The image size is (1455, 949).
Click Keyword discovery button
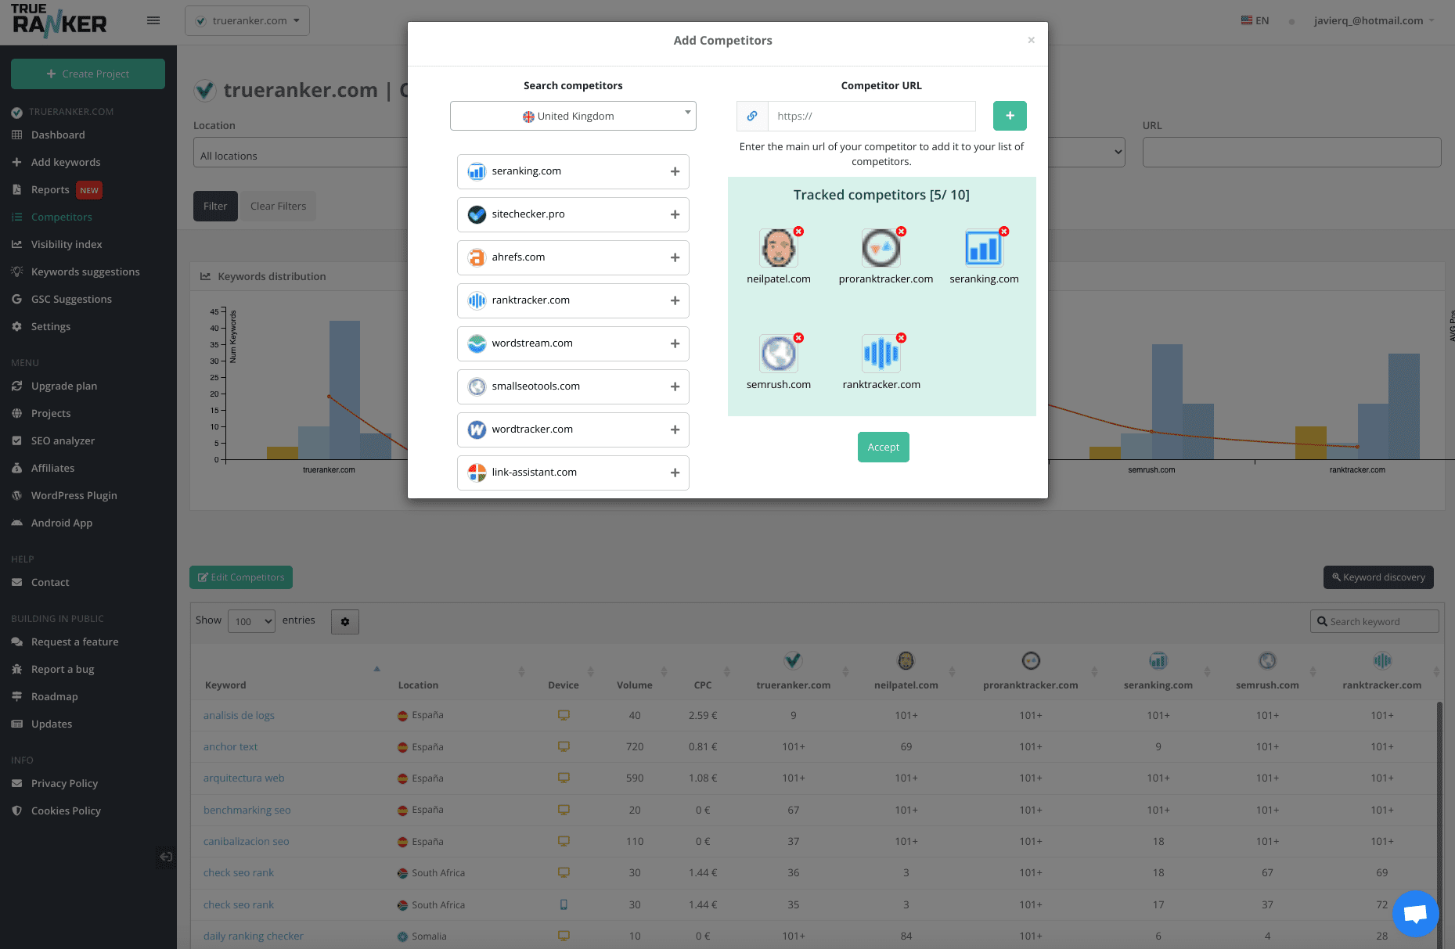click(1378, 577)
